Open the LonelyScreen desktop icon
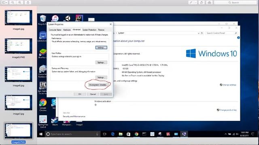This screenshot has width=259, height=145. click(42, 37)
